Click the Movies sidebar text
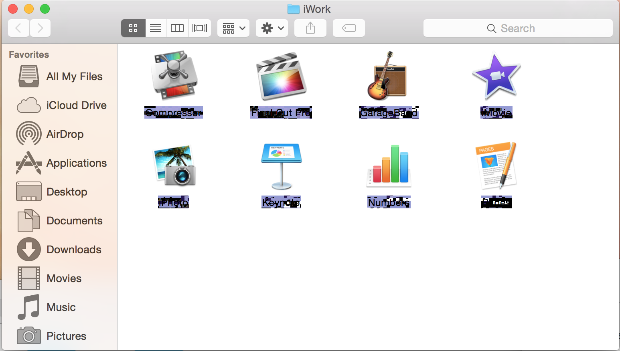The width and height of the screenshot is (620, 351). pos(64,278)
